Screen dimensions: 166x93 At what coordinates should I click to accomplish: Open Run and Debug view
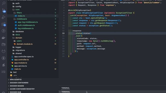[x=3, y=17]
